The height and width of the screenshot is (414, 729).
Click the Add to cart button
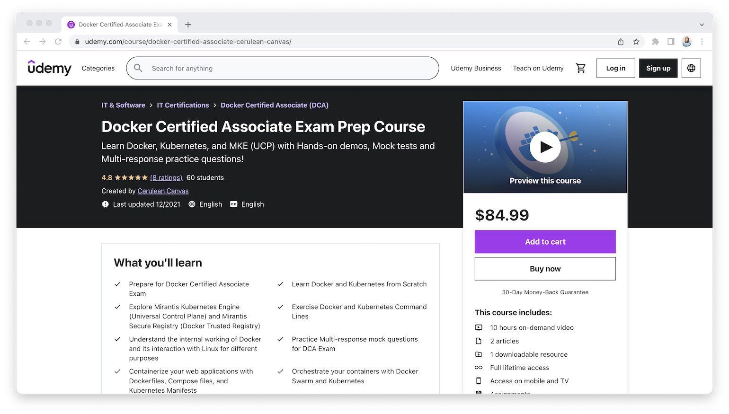545,242
